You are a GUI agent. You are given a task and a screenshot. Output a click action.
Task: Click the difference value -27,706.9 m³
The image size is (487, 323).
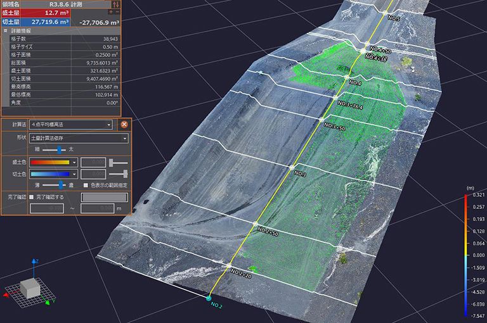click(x=99, y=23)
